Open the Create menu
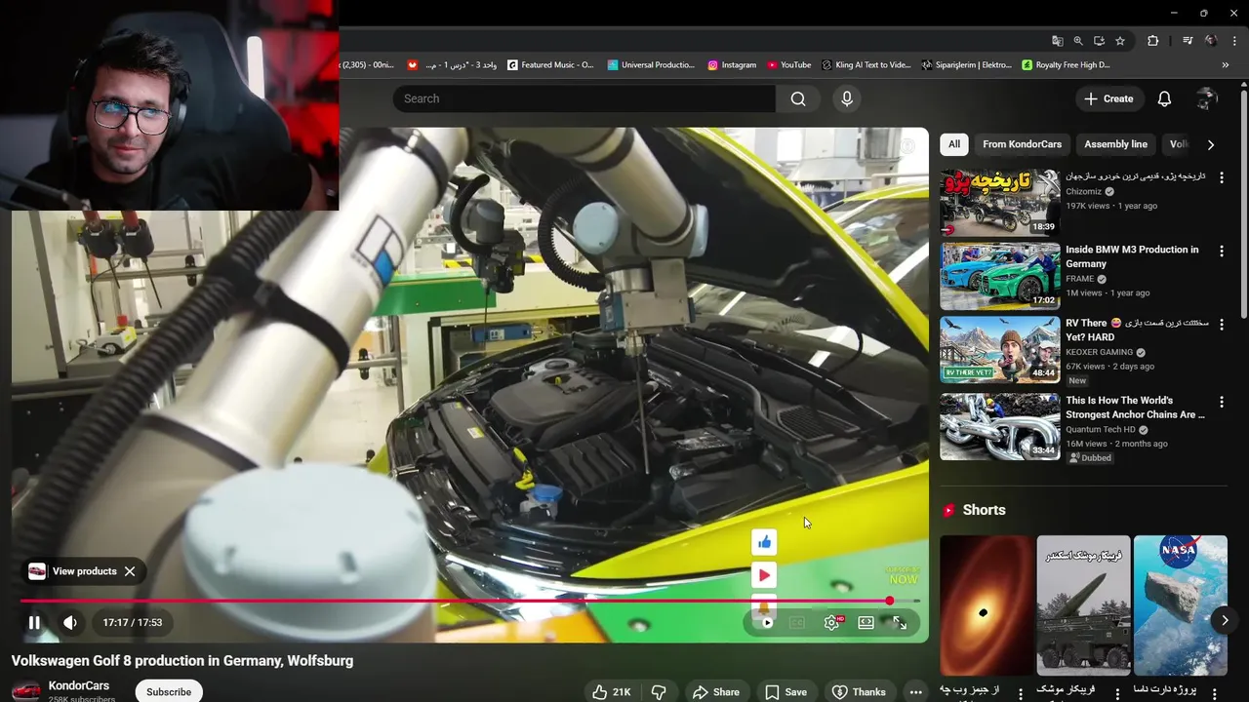1249x702 pixels. [1108, 98]
